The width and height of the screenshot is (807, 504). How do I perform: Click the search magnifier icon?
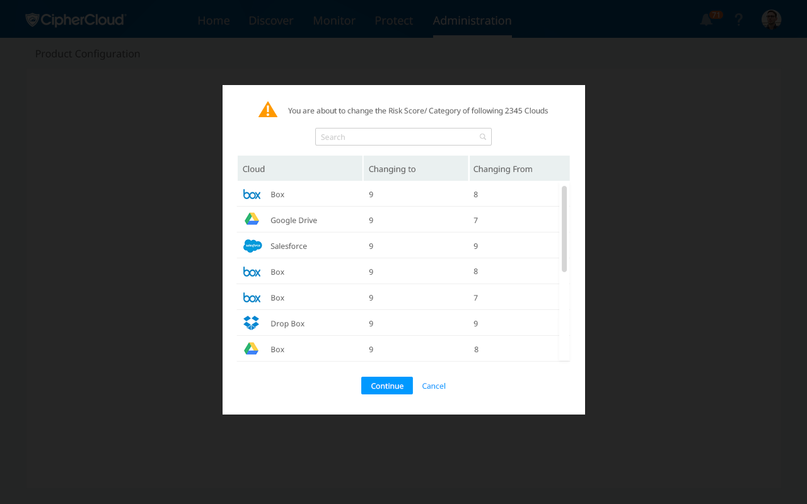[483, 137]
